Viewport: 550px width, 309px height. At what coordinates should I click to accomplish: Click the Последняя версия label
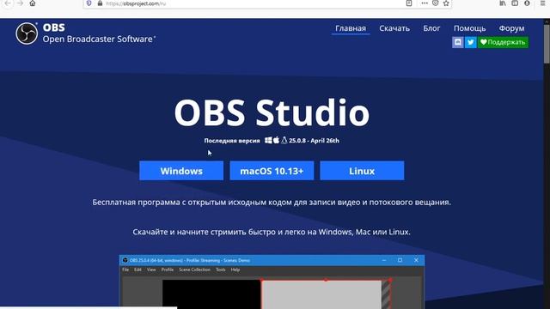232,141
